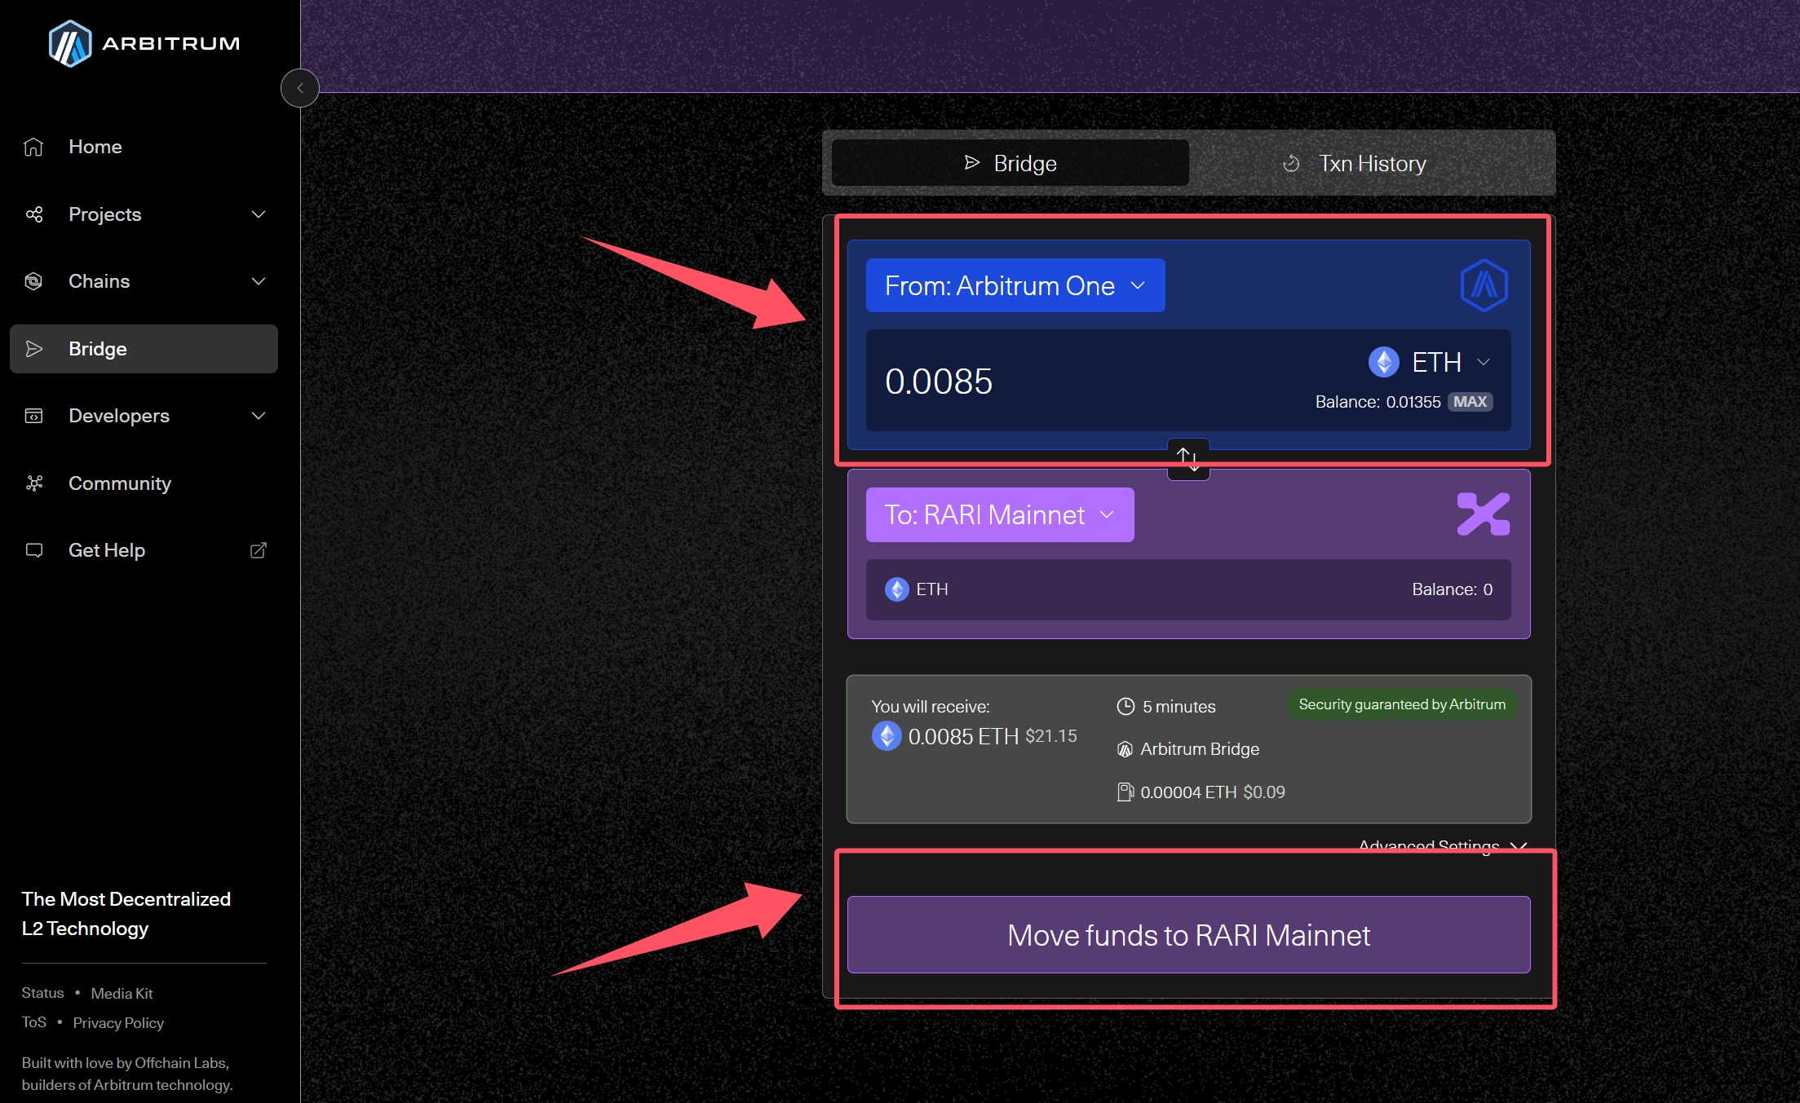This screenshot has height=1103, width=1800.
Task: Collapse the sidebar with the arrow button
Action: pyautogui.click(x=300, y=88)
